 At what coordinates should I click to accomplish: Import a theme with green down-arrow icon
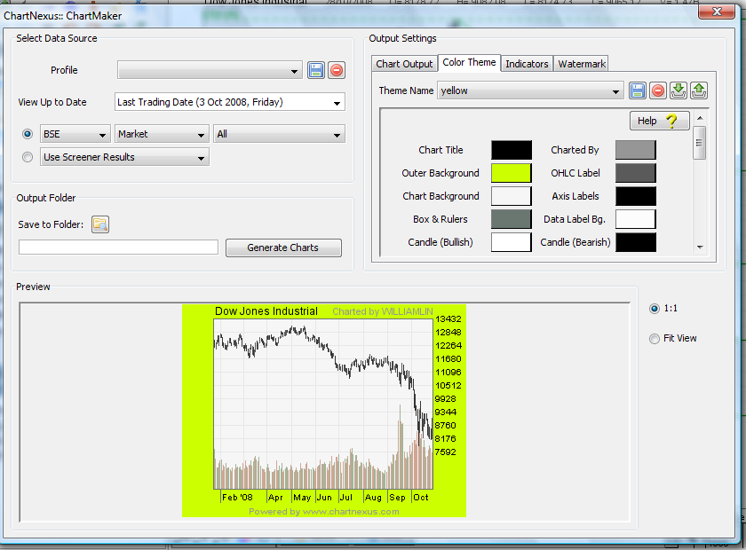point(679,90)
